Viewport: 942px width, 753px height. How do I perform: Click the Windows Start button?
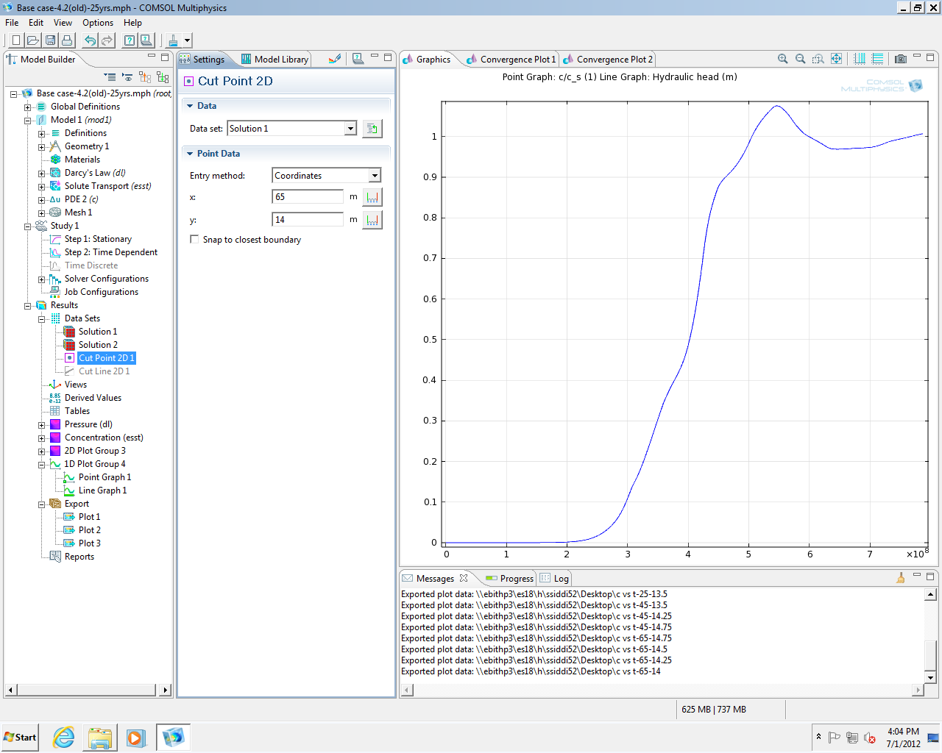[20, 738]
